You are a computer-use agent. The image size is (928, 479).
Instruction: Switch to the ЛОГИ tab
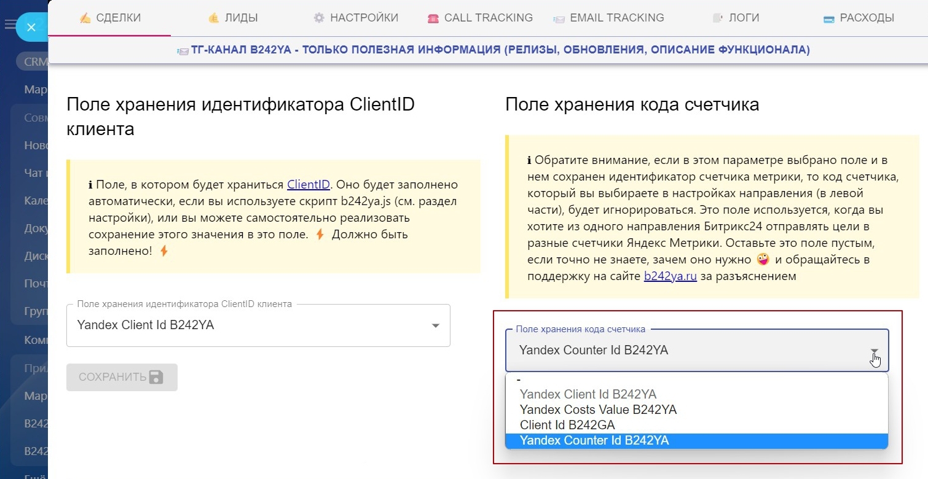tap(736, 18)
